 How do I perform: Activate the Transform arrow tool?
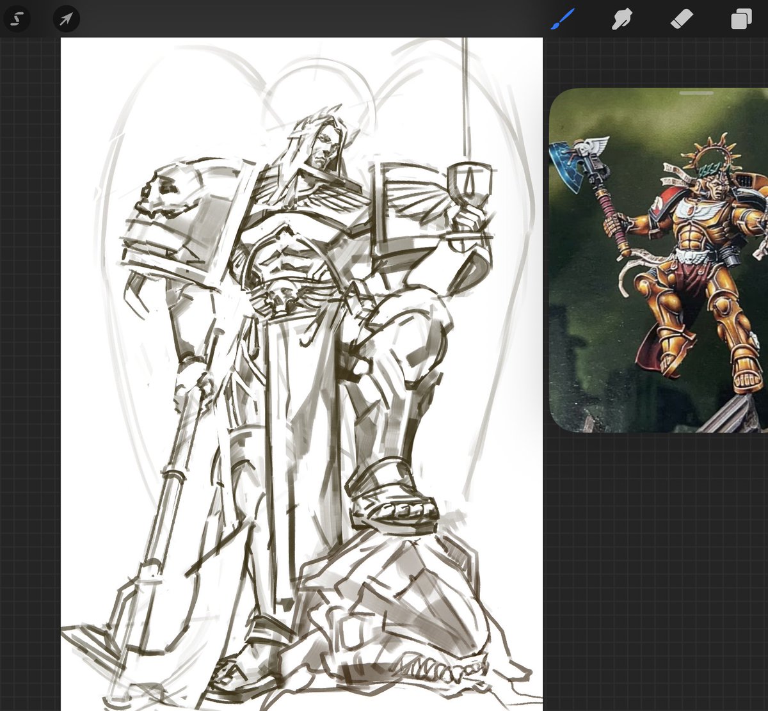click(66, 19)
